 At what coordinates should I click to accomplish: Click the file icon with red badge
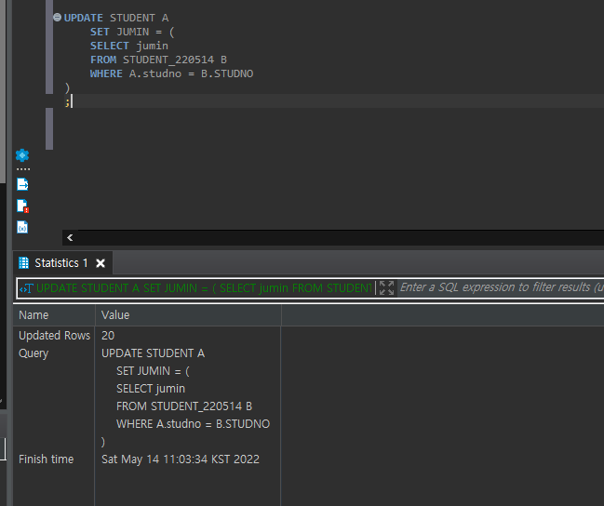[x=22, y=206]
